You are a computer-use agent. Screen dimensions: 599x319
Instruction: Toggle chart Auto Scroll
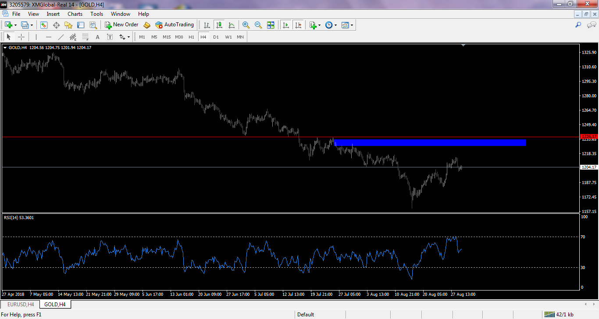point(286,25)
